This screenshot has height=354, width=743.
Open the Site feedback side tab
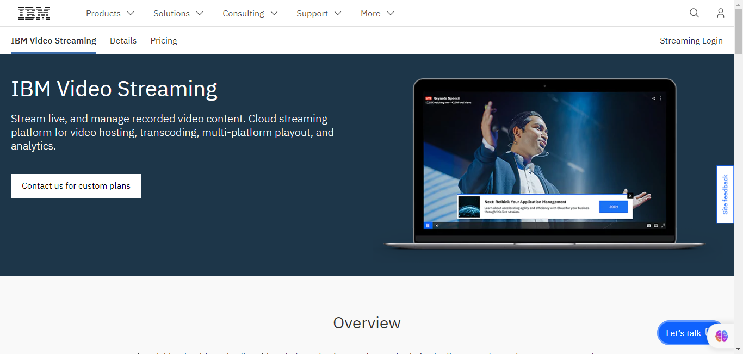tap(725, 194)
